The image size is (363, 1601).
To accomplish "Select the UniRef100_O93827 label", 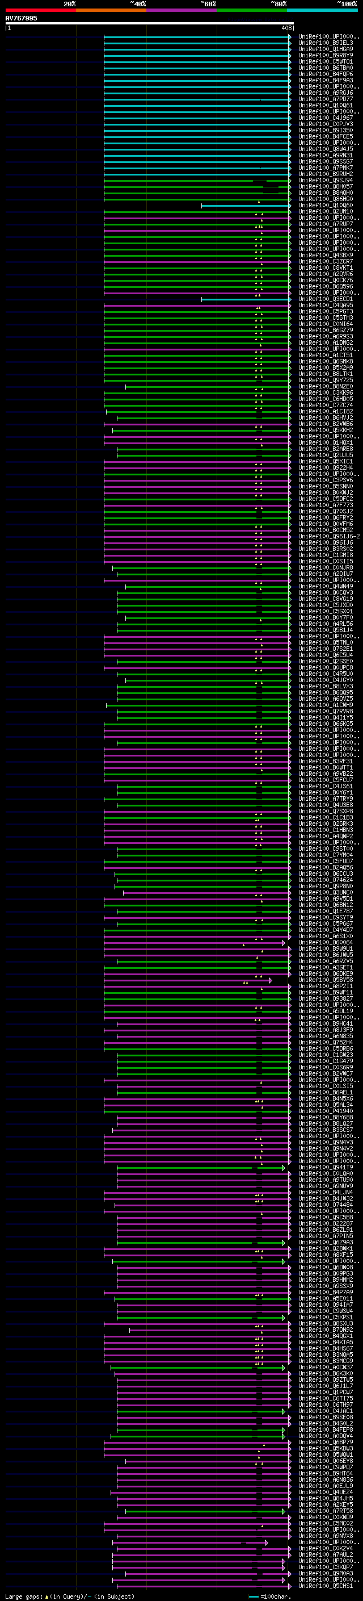I will pyautogui.click(x=325, y=998).
